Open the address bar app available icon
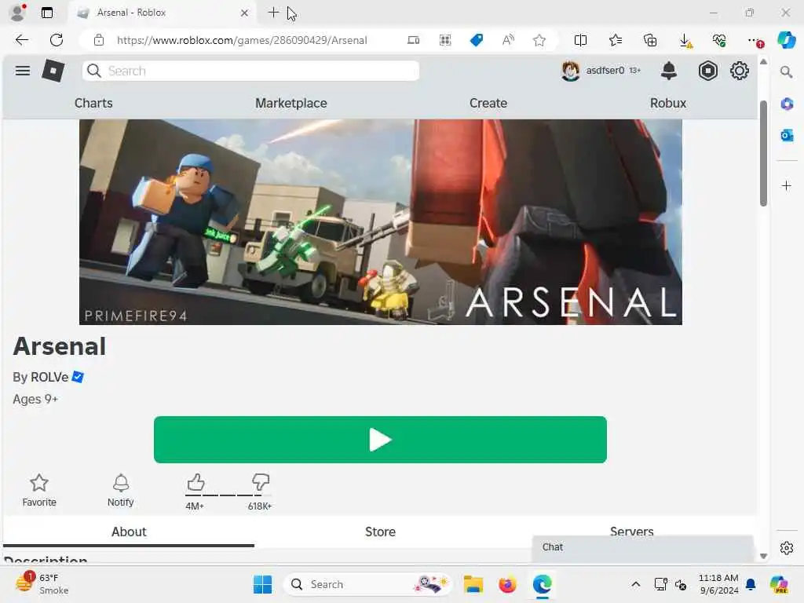Screen dimensions: 804x603 [x=413, y=40]
